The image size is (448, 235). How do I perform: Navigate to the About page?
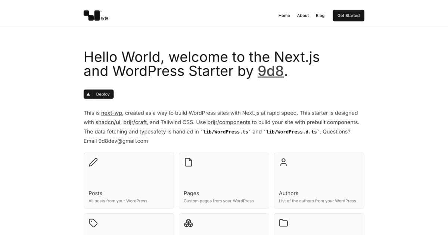point(303,15)
